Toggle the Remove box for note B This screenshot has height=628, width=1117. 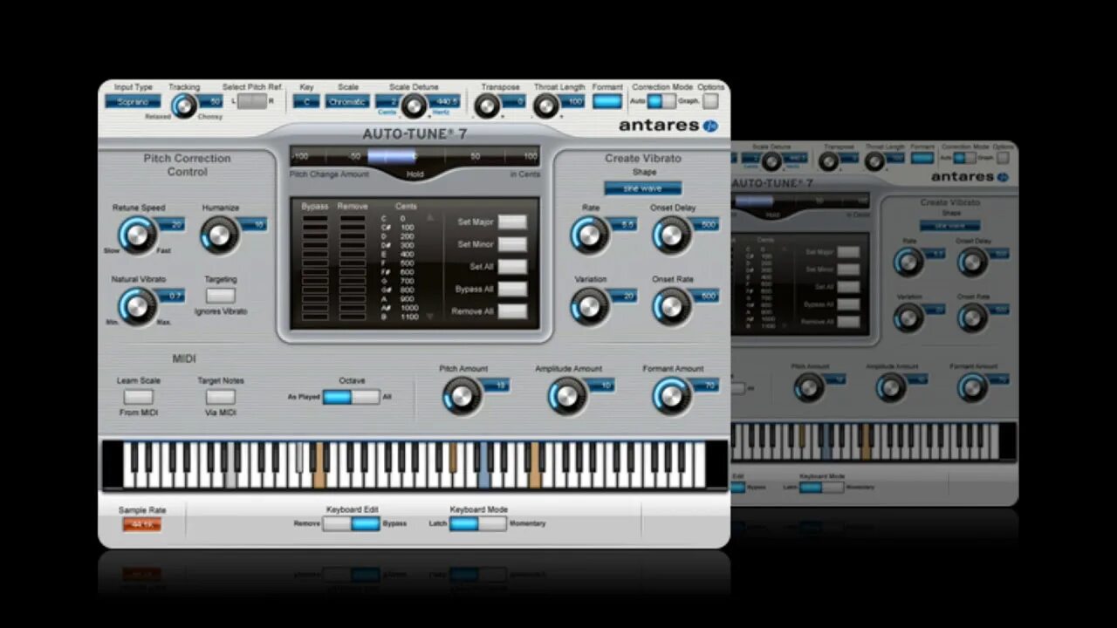click(353, 317)
